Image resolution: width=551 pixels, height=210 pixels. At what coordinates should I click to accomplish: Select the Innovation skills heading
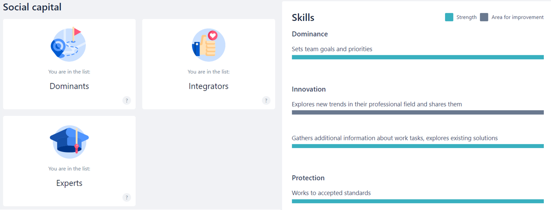click(x=309, y=89)
